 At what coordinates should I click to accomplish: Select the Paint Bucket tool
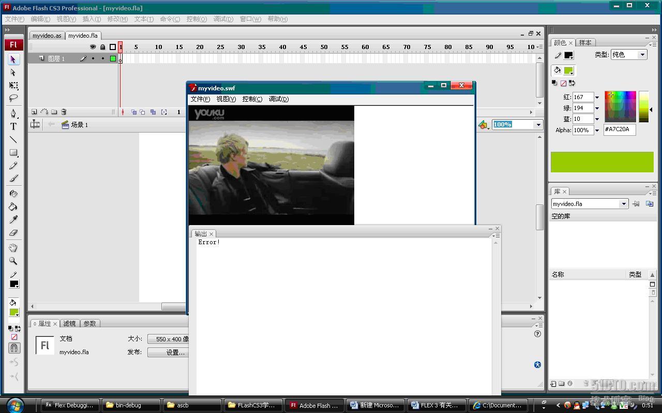coord(13,206)
